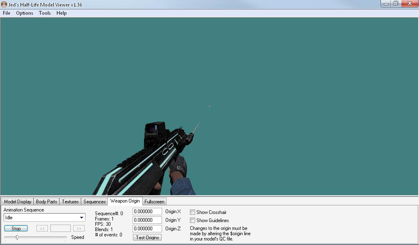The height and width of the screenshot is (245, 419).
Task: Click the Test Origins button
Action: pyautogui.click(x=147, y=237)
